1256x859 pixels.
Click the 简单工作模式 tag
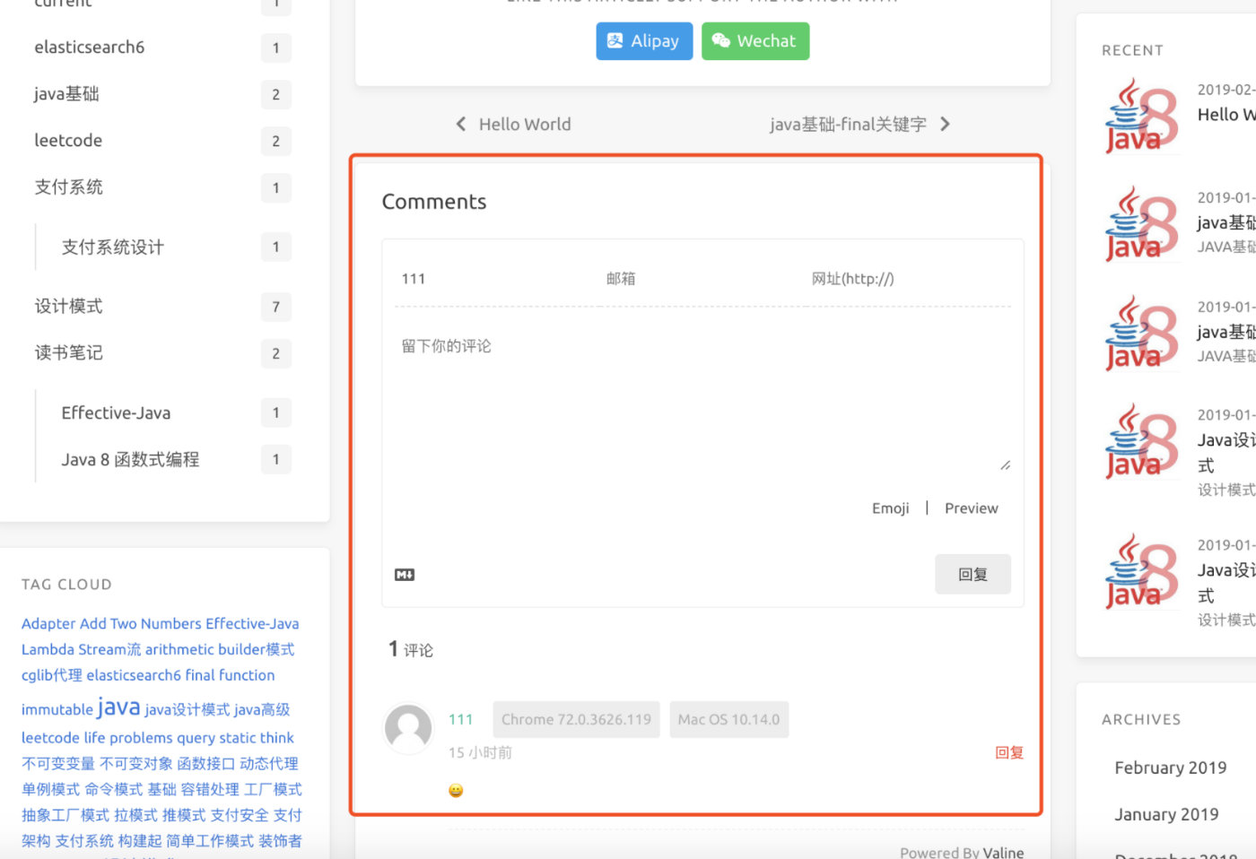[x=210, y=841]
